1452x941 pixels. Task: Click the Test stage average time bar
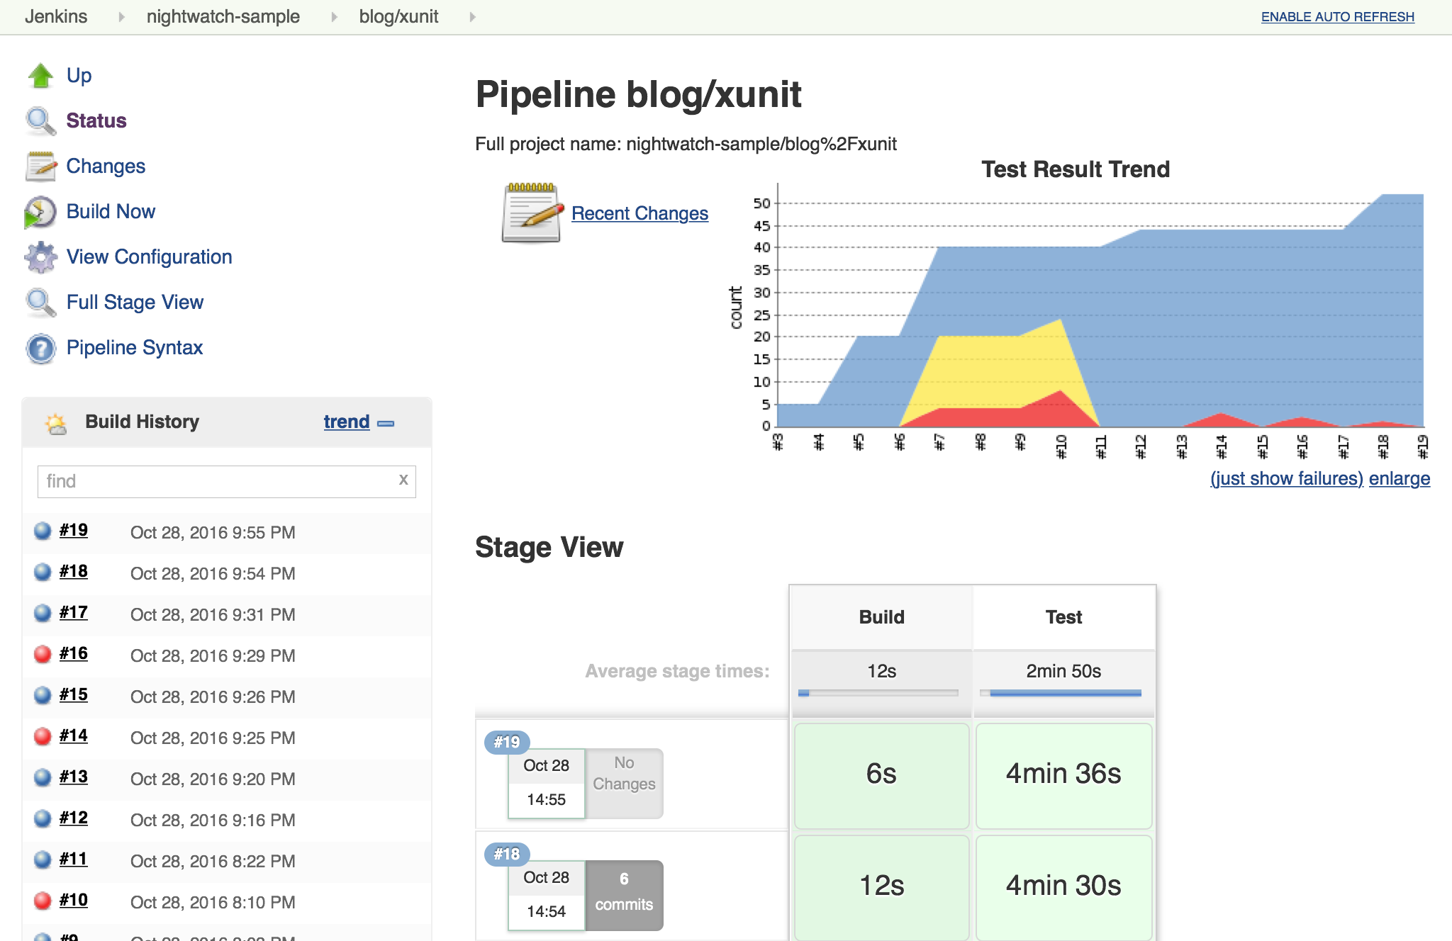pos(1063,693)
